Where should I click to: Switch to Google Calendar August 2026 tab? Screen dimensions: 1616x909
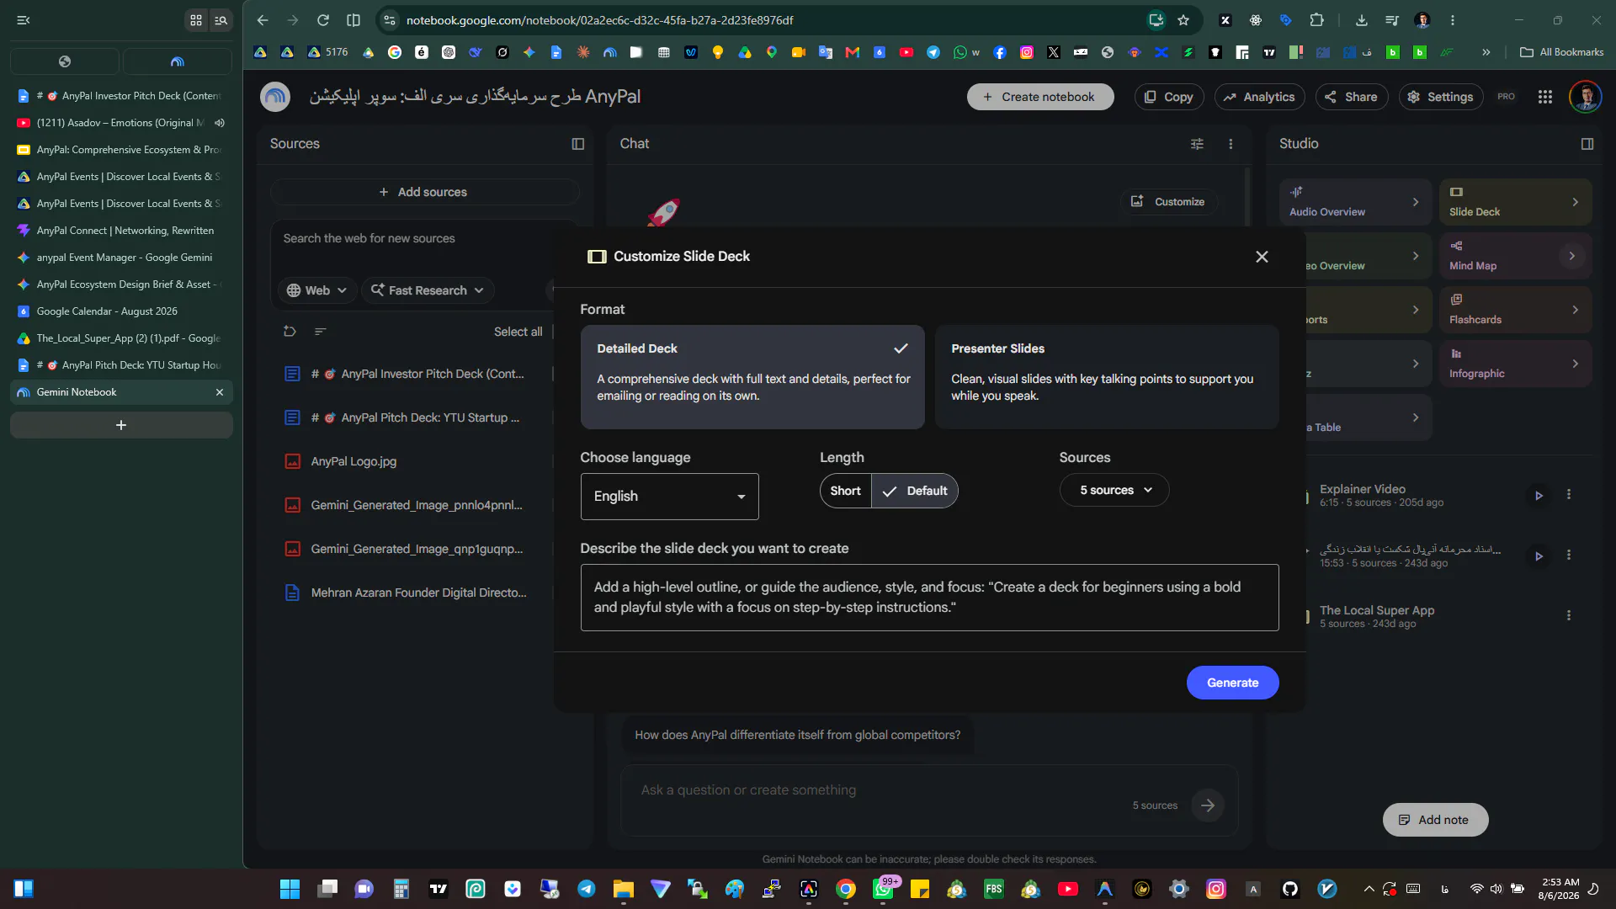click(x=121, y=311)
